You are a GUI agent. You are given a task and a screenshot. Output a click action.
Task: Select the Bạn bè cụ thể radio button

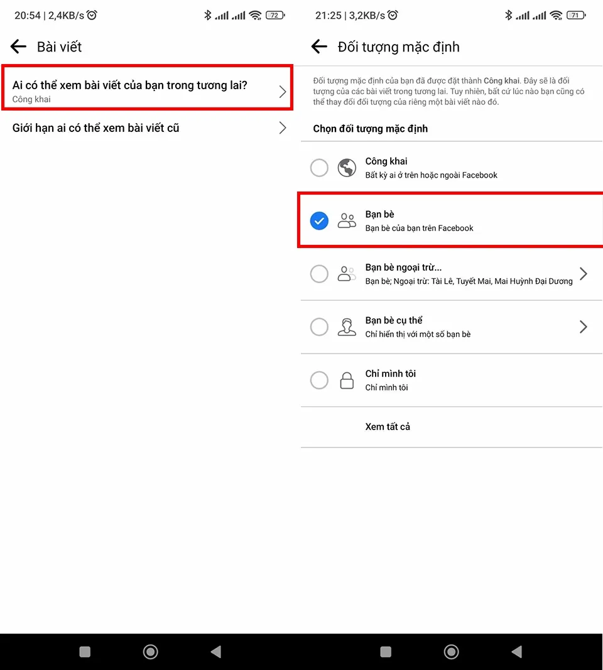click(319, 327)
